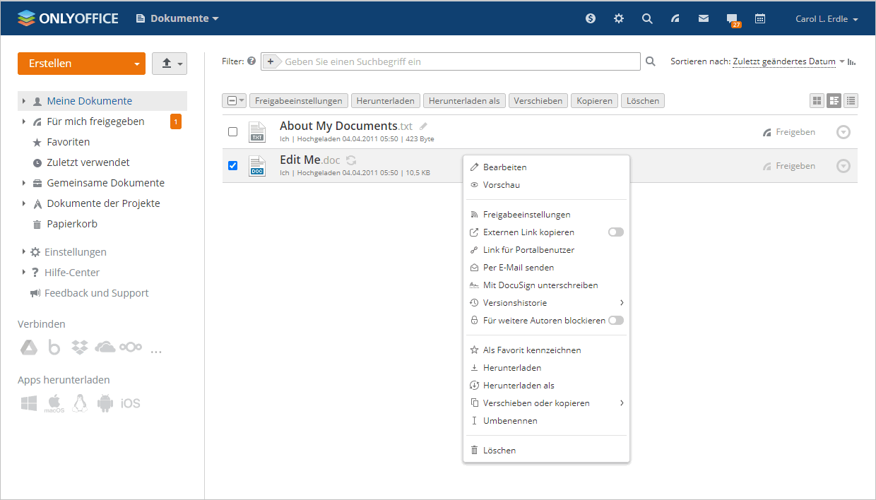Screen dimensions: 876x500
Task: Choose Umbenennen in context menu
Action: click(546, 421)
